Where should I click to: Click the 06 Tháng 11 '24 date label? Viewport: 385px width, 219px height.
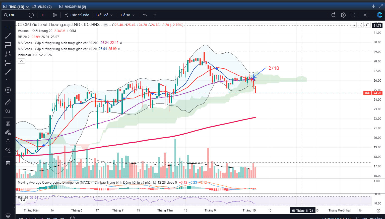(302, 210)
